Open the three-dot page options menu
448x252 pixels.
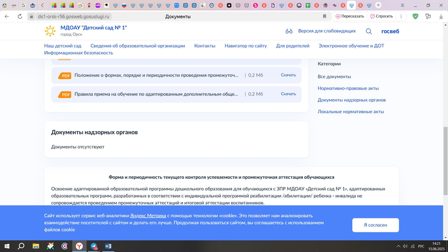pos(401,17)
